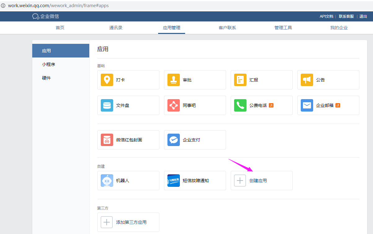The width and height of the screenshot is (373, 234).
Task: Open the 机器人 robot avatar icon
Action: 107,181
